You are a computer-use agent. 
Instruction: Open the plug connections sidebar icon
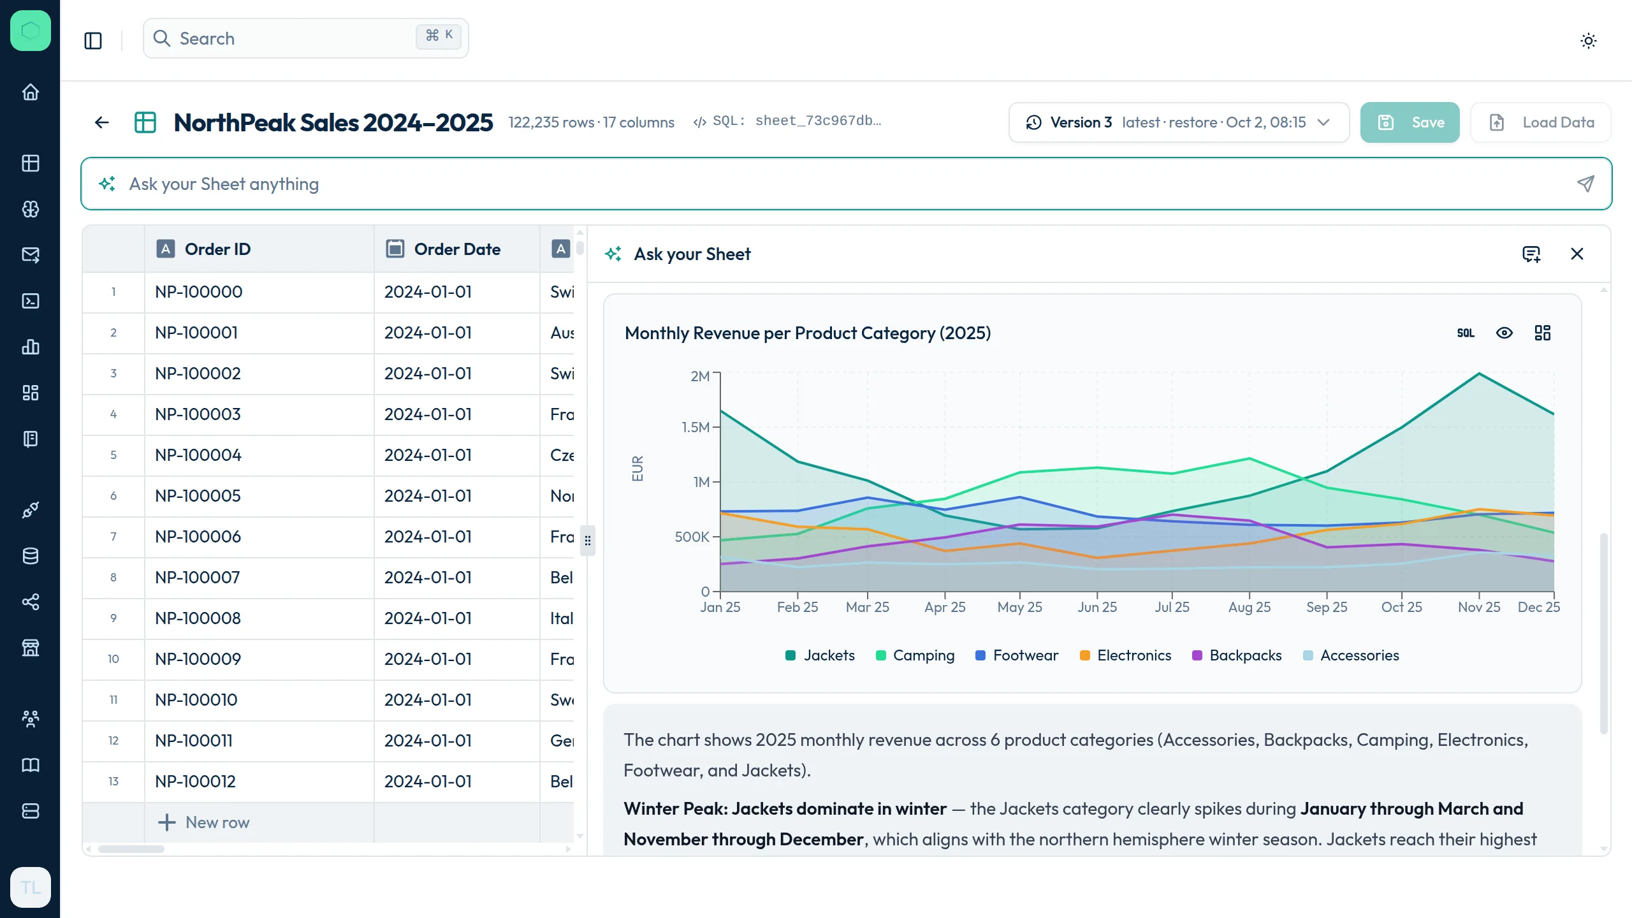click(30, 510)
